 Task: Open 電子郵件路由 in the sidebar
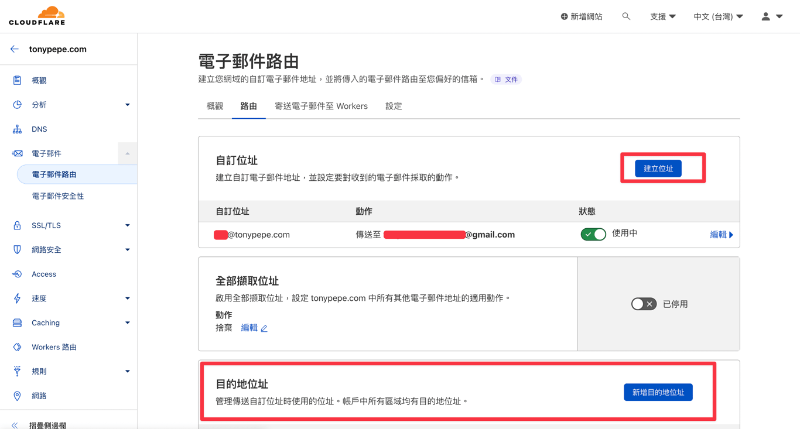click(77, 174)
